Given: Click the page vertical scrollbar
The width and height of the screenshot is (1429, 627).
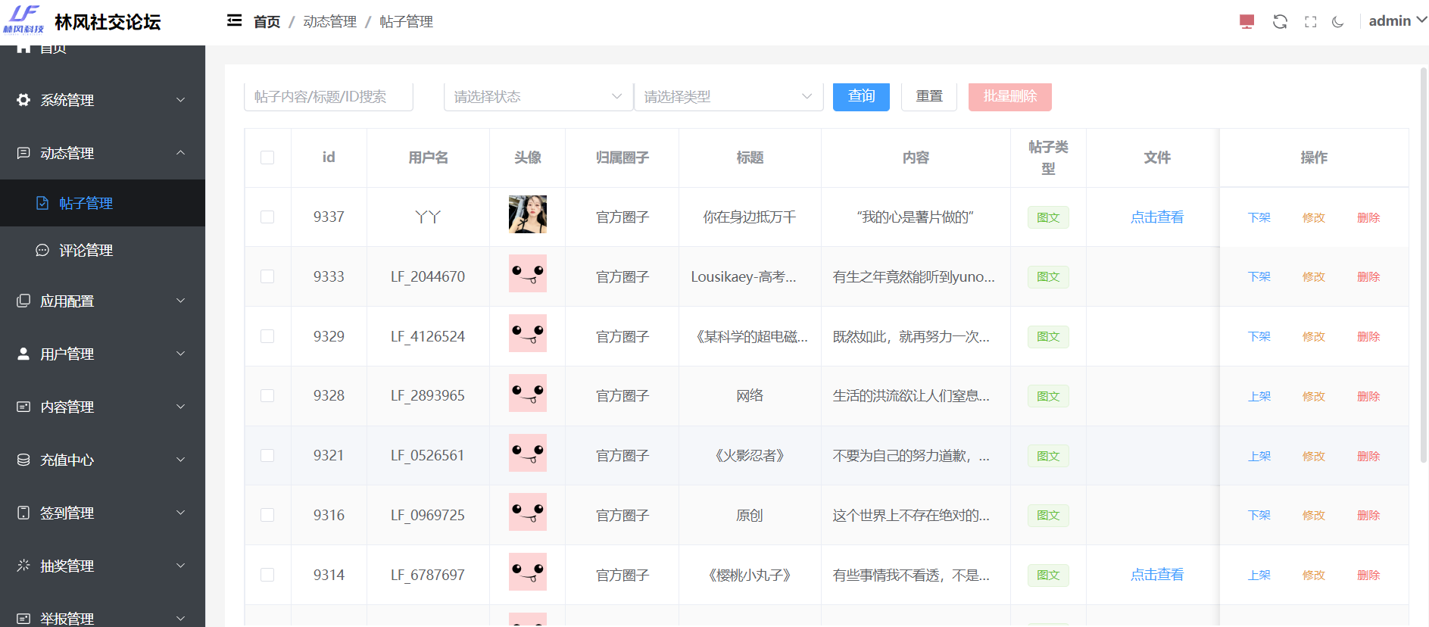Looking at the screenshot, I should [1423, 265].
